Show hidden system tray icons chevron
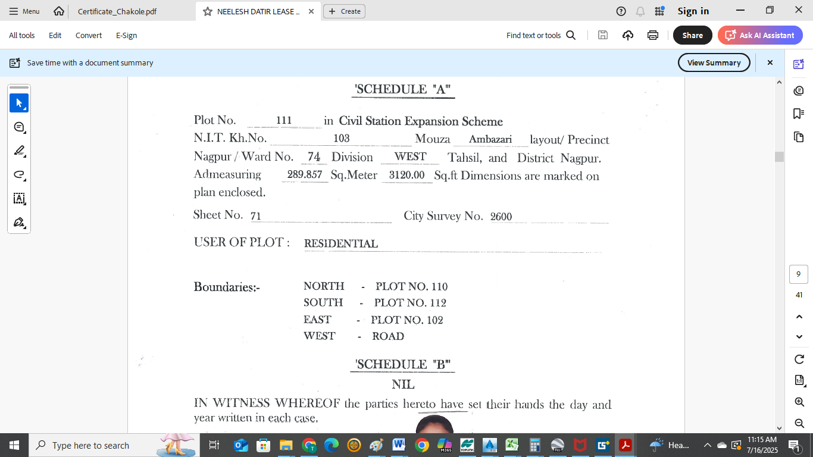The height and width of the screenshot is (457, 813). pos(708,445)
